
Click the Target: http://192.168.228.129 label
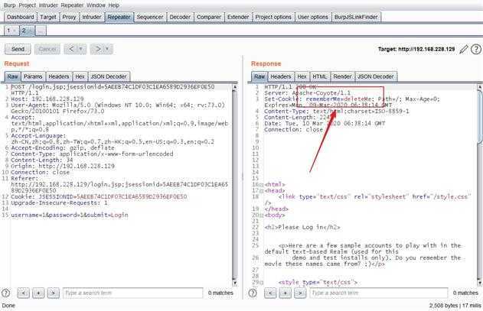[x=416, y=49]
